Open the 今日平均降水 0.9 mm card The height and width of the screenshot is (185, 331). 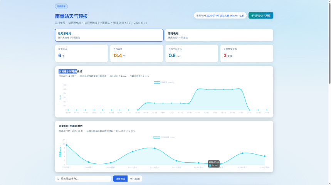pos(192,53)
